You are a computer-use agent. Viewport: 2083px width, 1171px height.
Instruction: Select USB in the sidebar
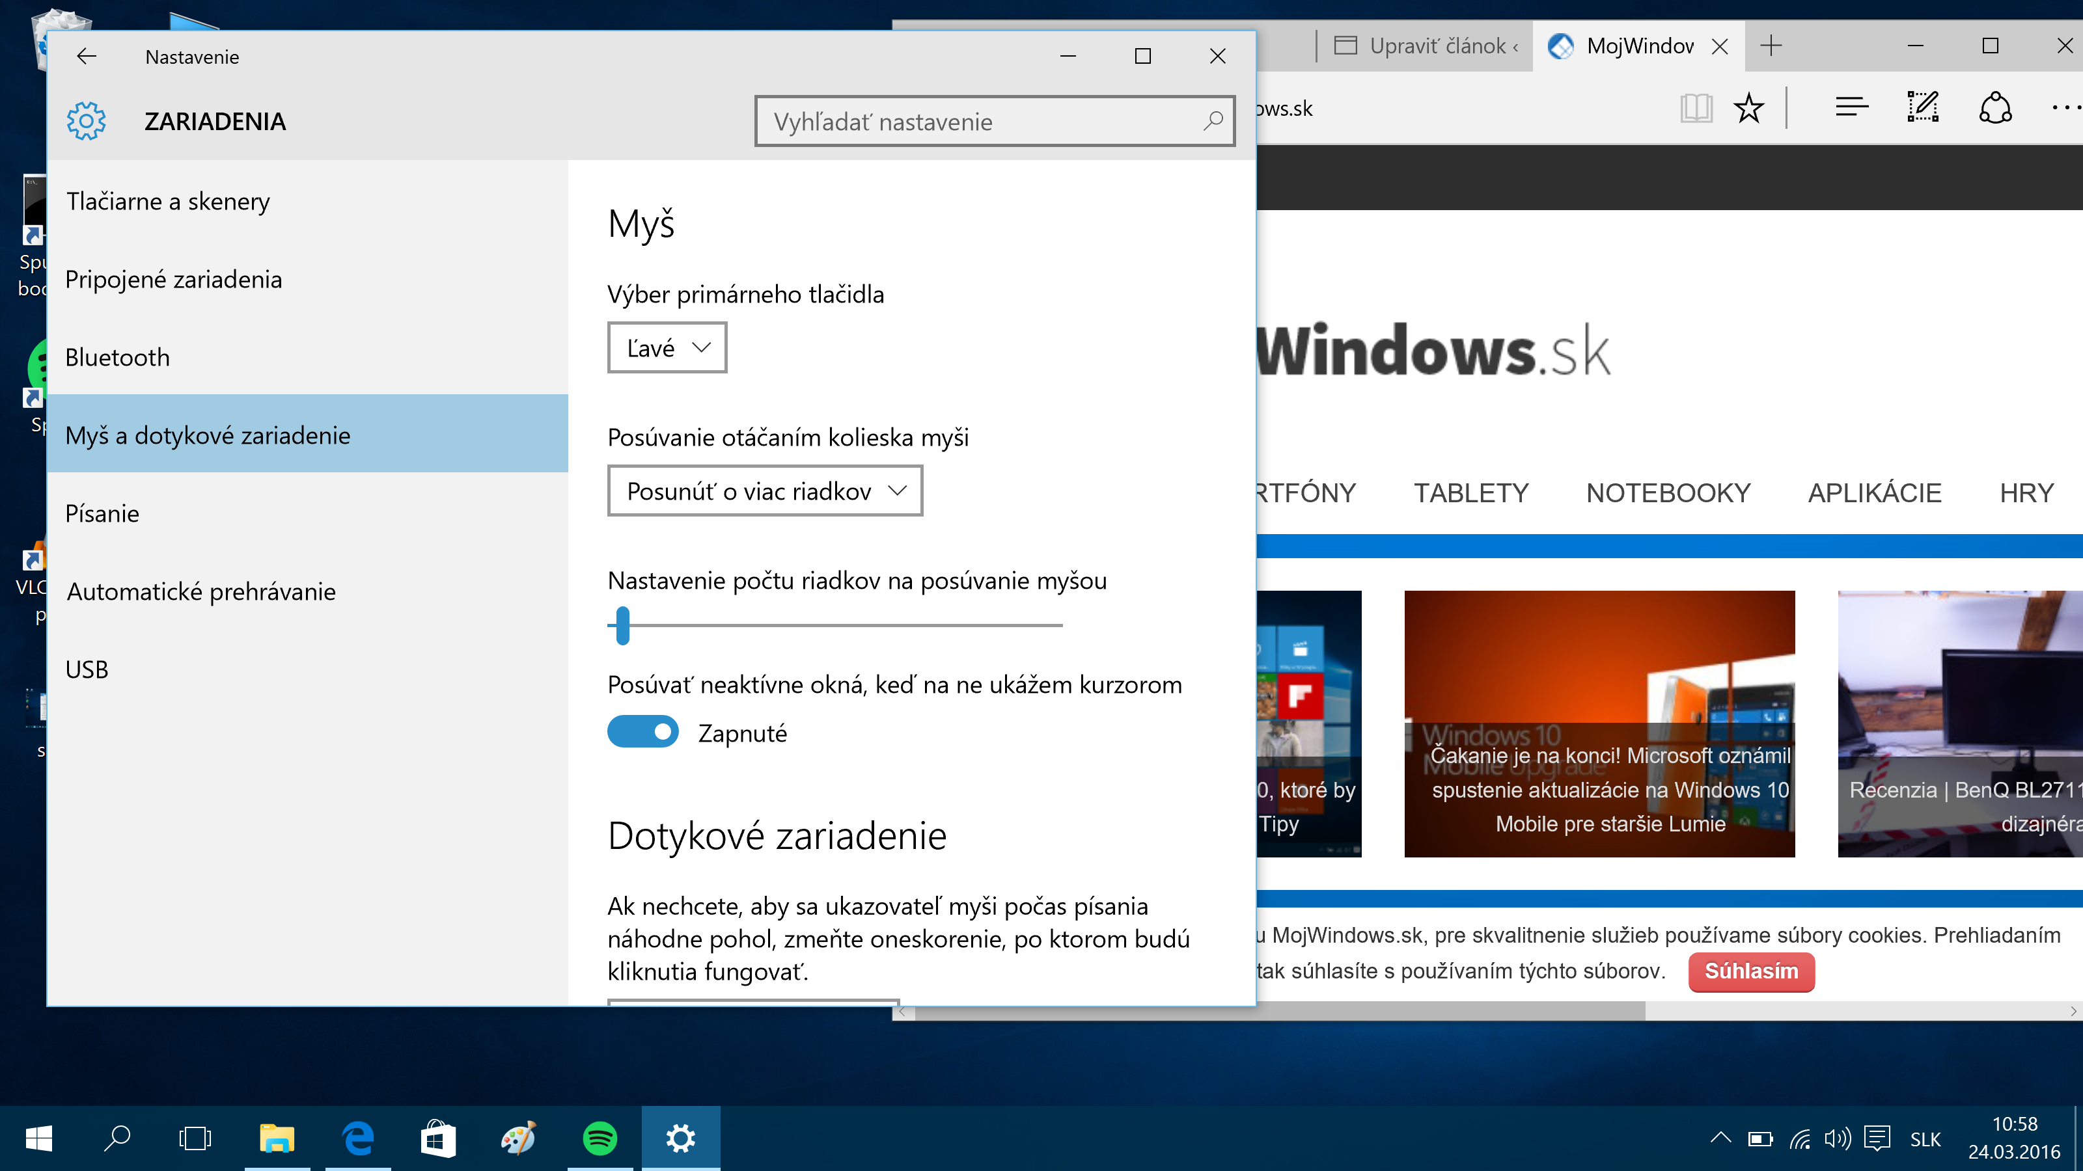click(307, 669)
